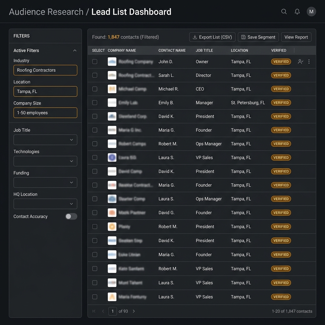Click the Verified badge in Emily B. row

point(281,103)
